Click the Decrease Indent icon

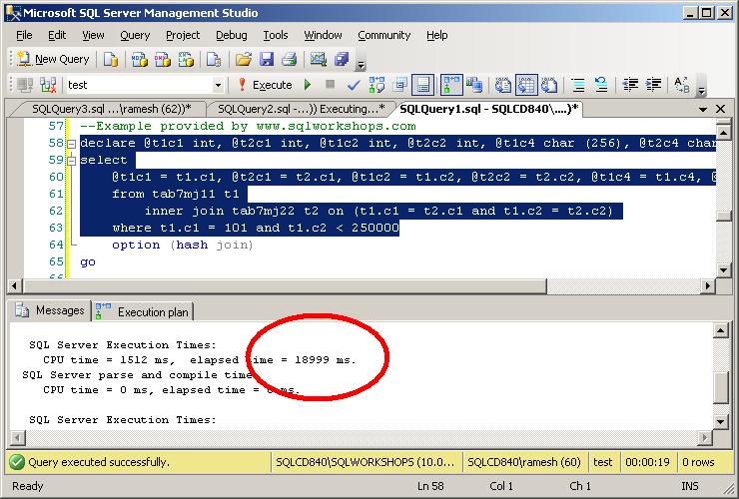(x=630, y=85)
